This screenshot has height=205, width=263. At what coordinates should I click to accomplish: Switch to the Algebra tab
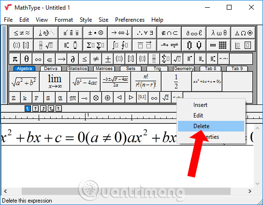coord(24,69)
